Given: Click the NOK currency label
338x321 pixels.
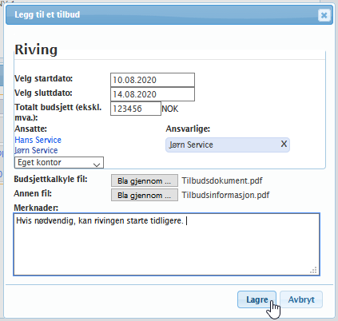Looking at the screenshot, I should [x=170, y=109].
